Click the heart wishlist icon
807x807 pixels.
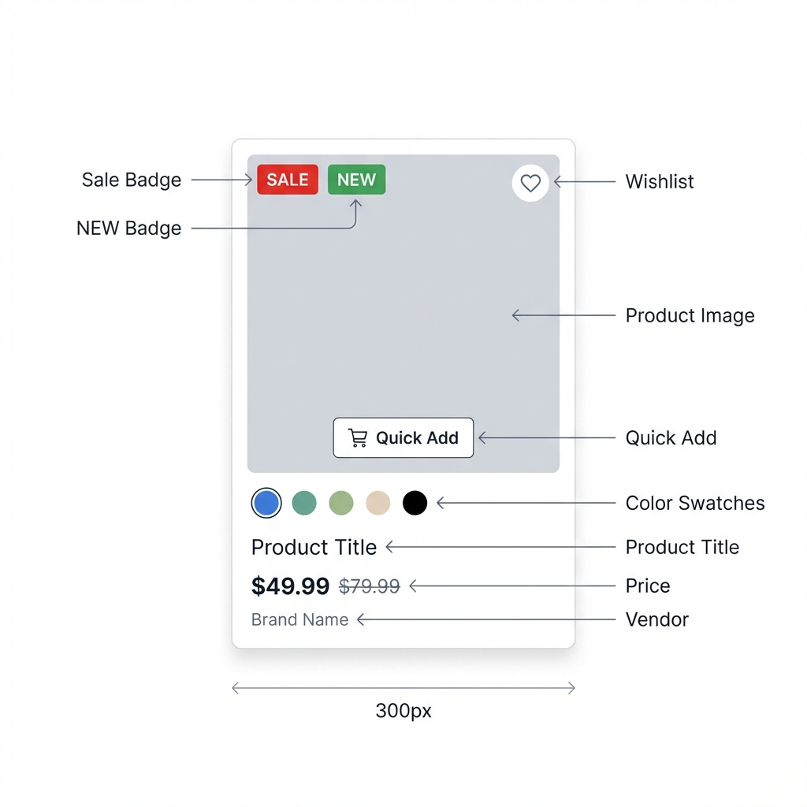click(530, 183)
